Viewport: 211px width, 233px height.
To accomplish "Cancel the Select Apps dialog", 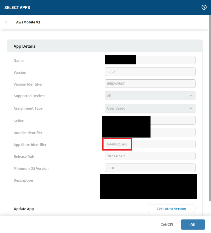I will 167,225.
